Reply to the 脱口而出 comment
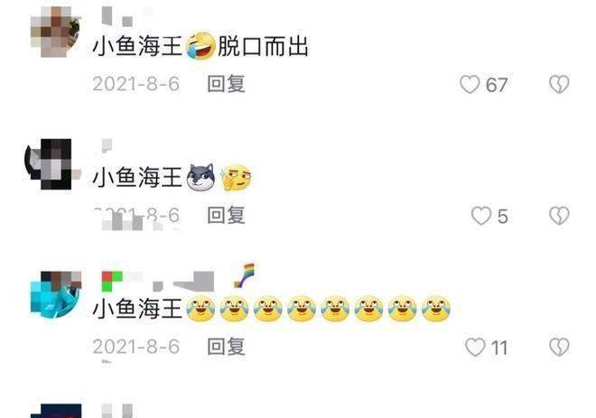Screen dimensions: 596x418 (x=226, y=84)
